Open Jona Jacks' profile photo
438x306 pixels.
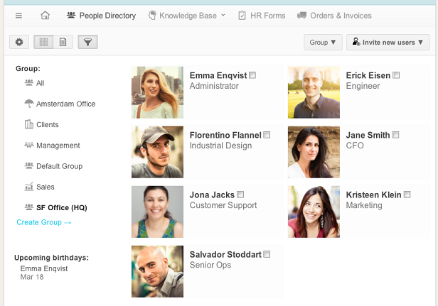tap(158, 212)
